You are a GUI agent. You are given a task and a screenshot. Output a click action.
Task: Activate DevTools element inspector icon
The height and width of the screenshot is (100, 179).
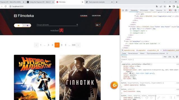(123, 10)
